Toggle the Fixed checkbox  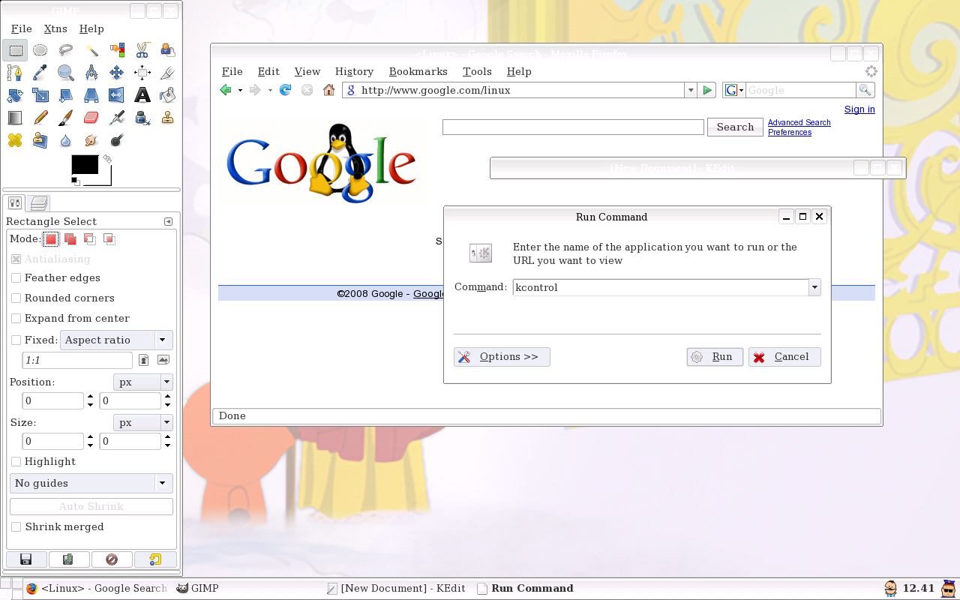pos(16,340)
